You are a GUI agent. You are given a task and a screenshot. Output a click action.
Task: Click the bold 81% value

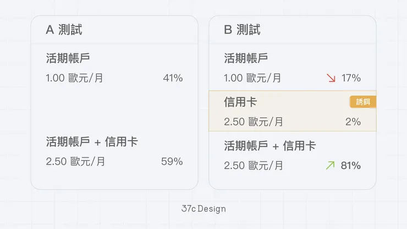(x=351, y=165)
